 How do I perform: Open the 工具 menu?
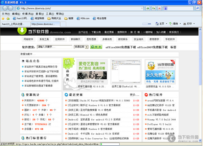[x=50, y=14]
